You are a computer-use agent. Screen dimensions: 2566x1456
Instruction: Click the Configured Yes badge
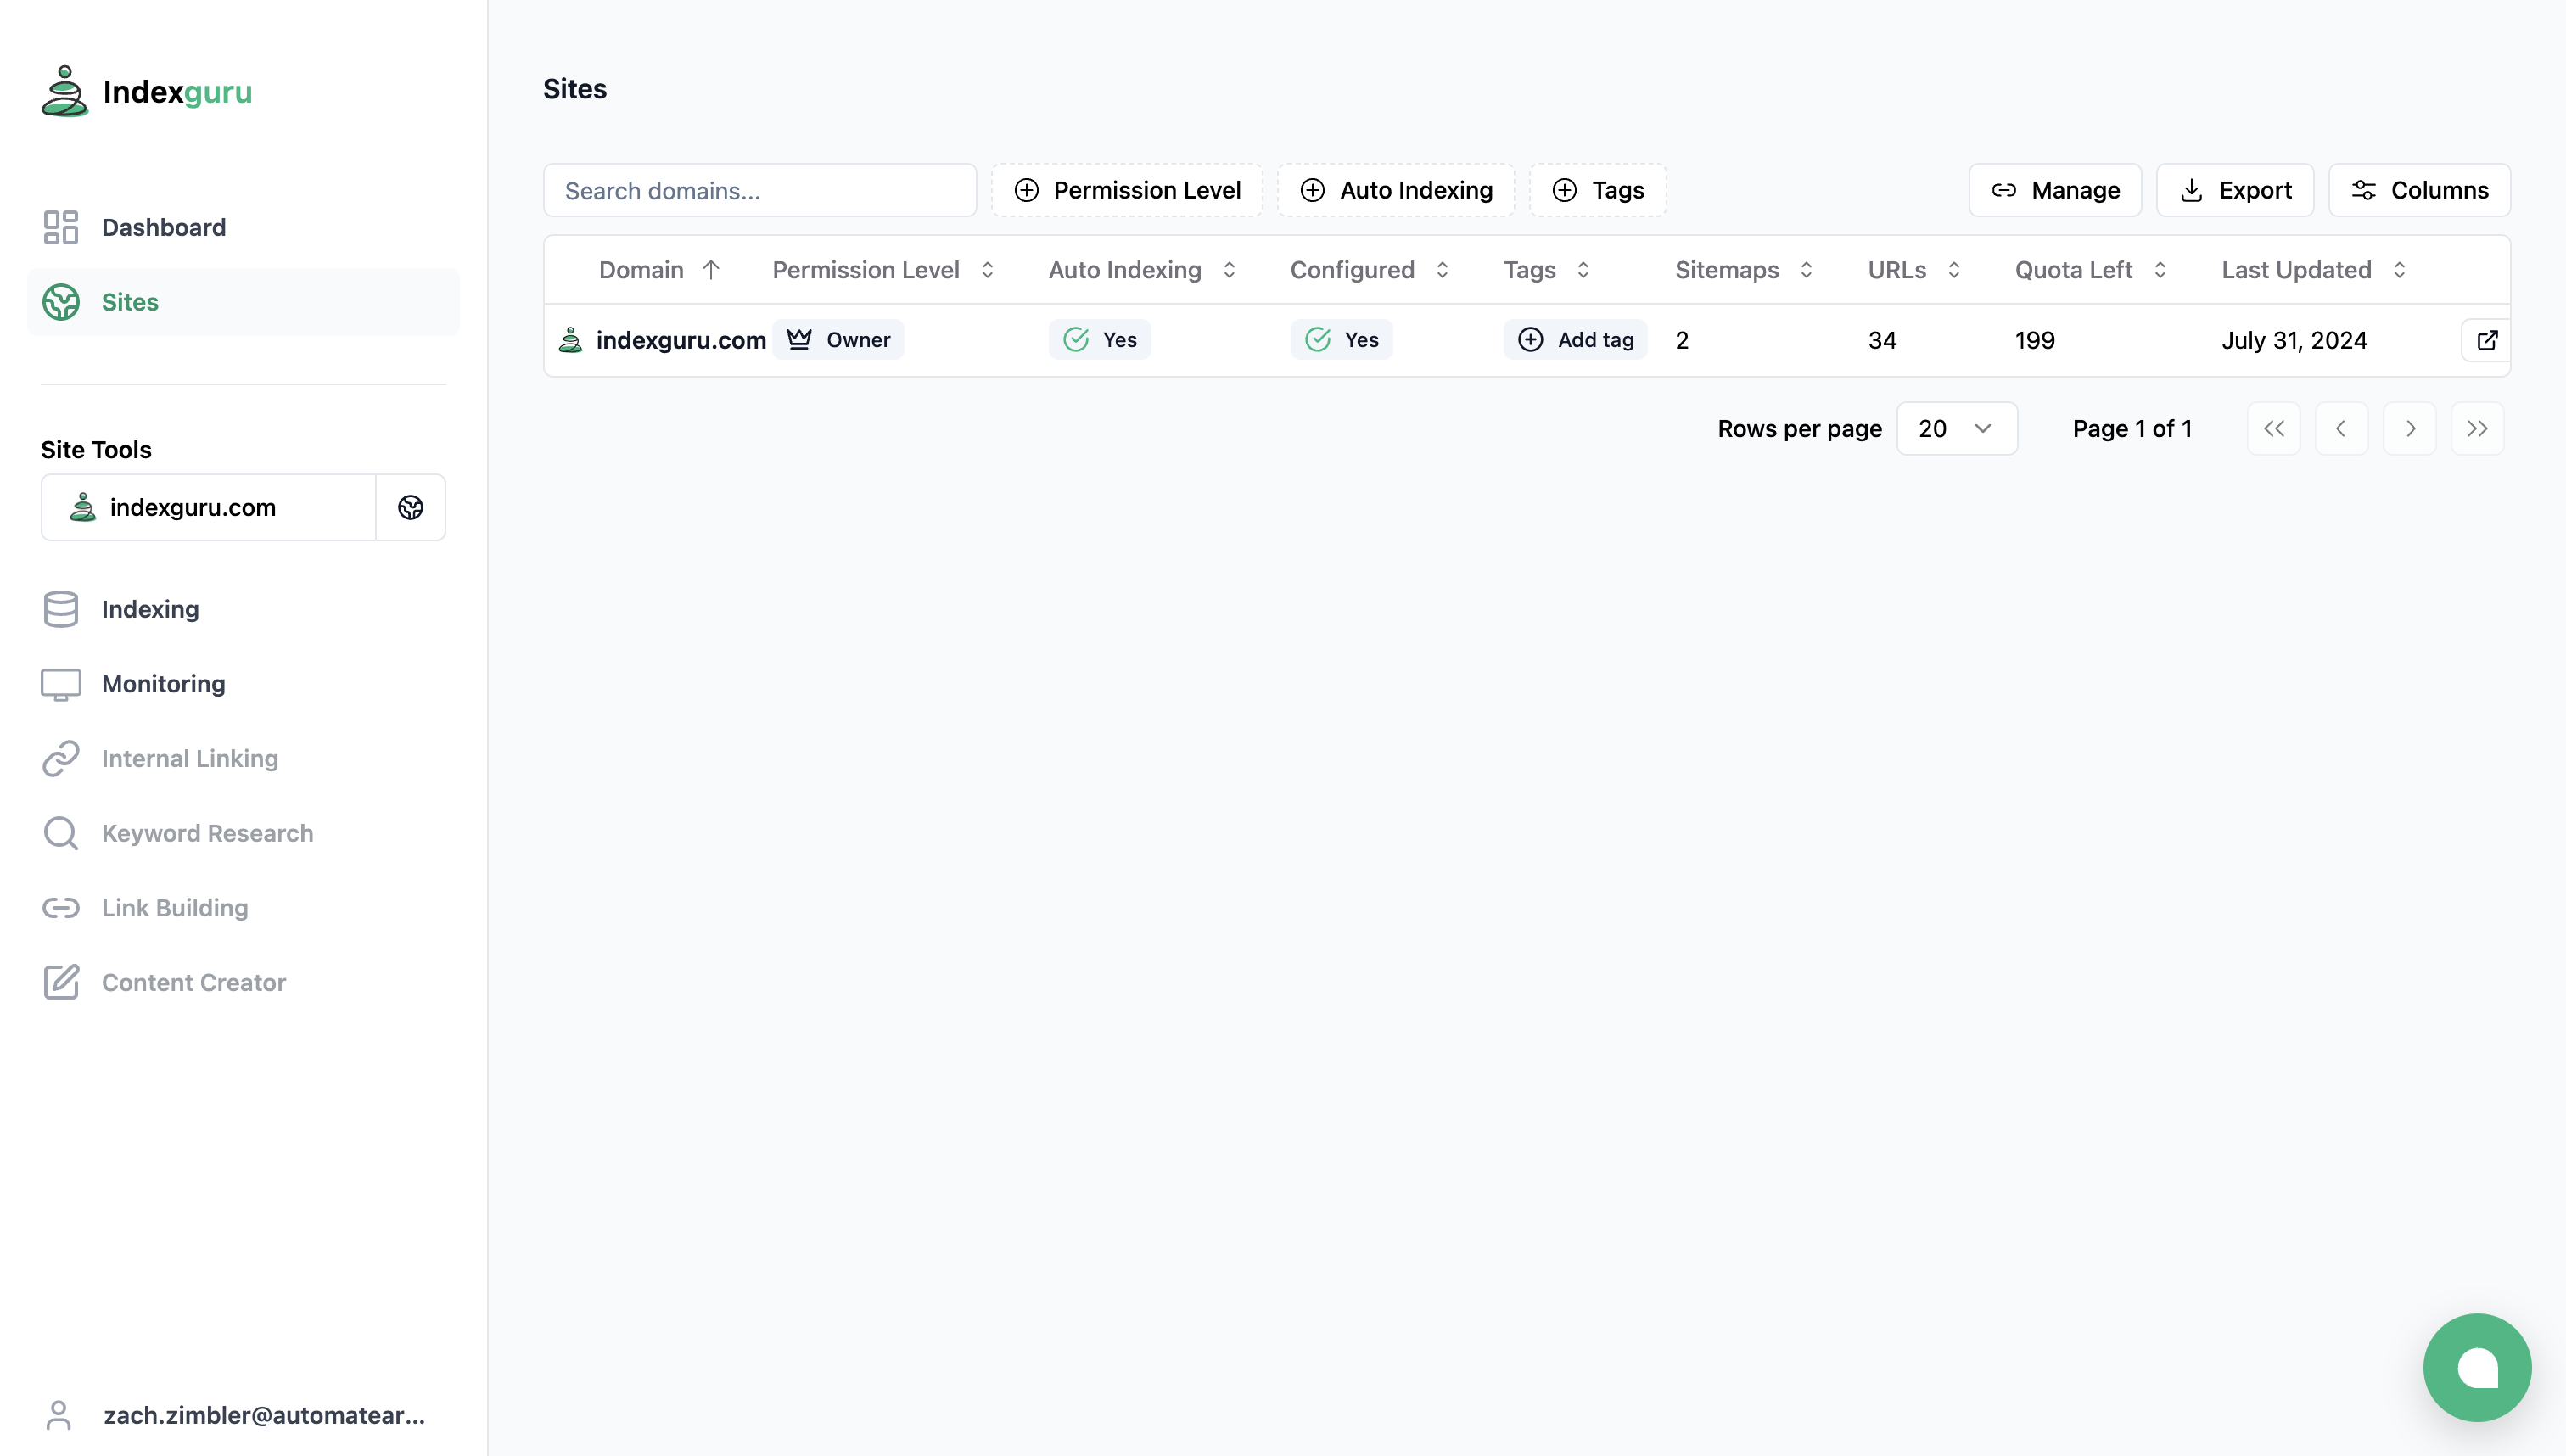[x=1342, y=340]
